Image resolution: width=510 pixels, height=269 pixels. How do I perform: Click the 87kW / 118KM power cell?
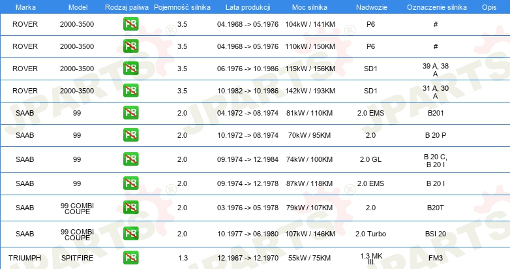coord(309,183)
